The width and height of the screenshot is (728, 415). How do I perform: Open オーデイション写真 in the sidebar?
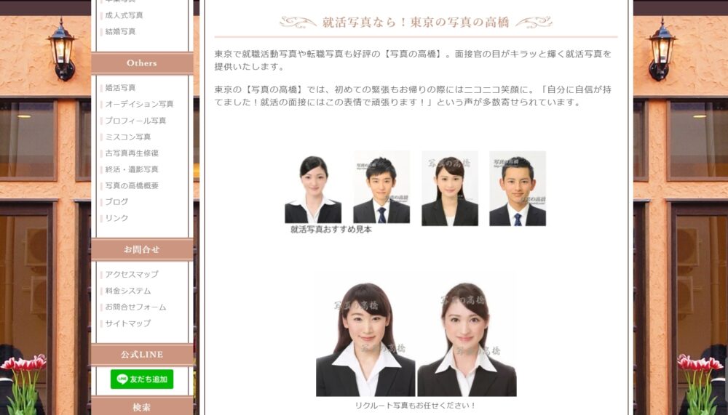coord(139,104)
